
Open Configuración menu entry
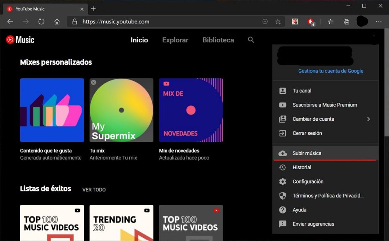point(326,182)
